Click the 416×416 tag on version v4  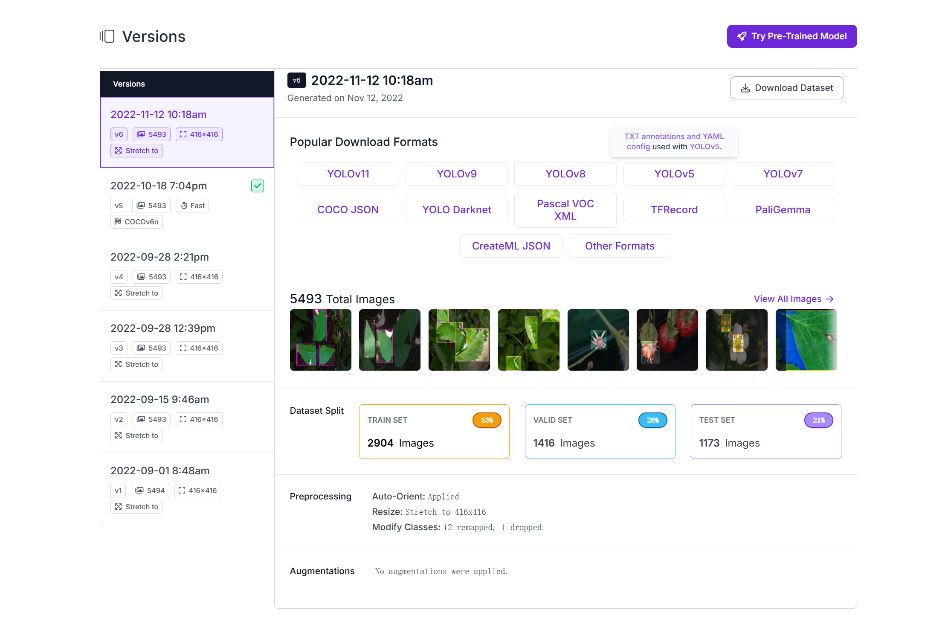click(x=199, y=277)
